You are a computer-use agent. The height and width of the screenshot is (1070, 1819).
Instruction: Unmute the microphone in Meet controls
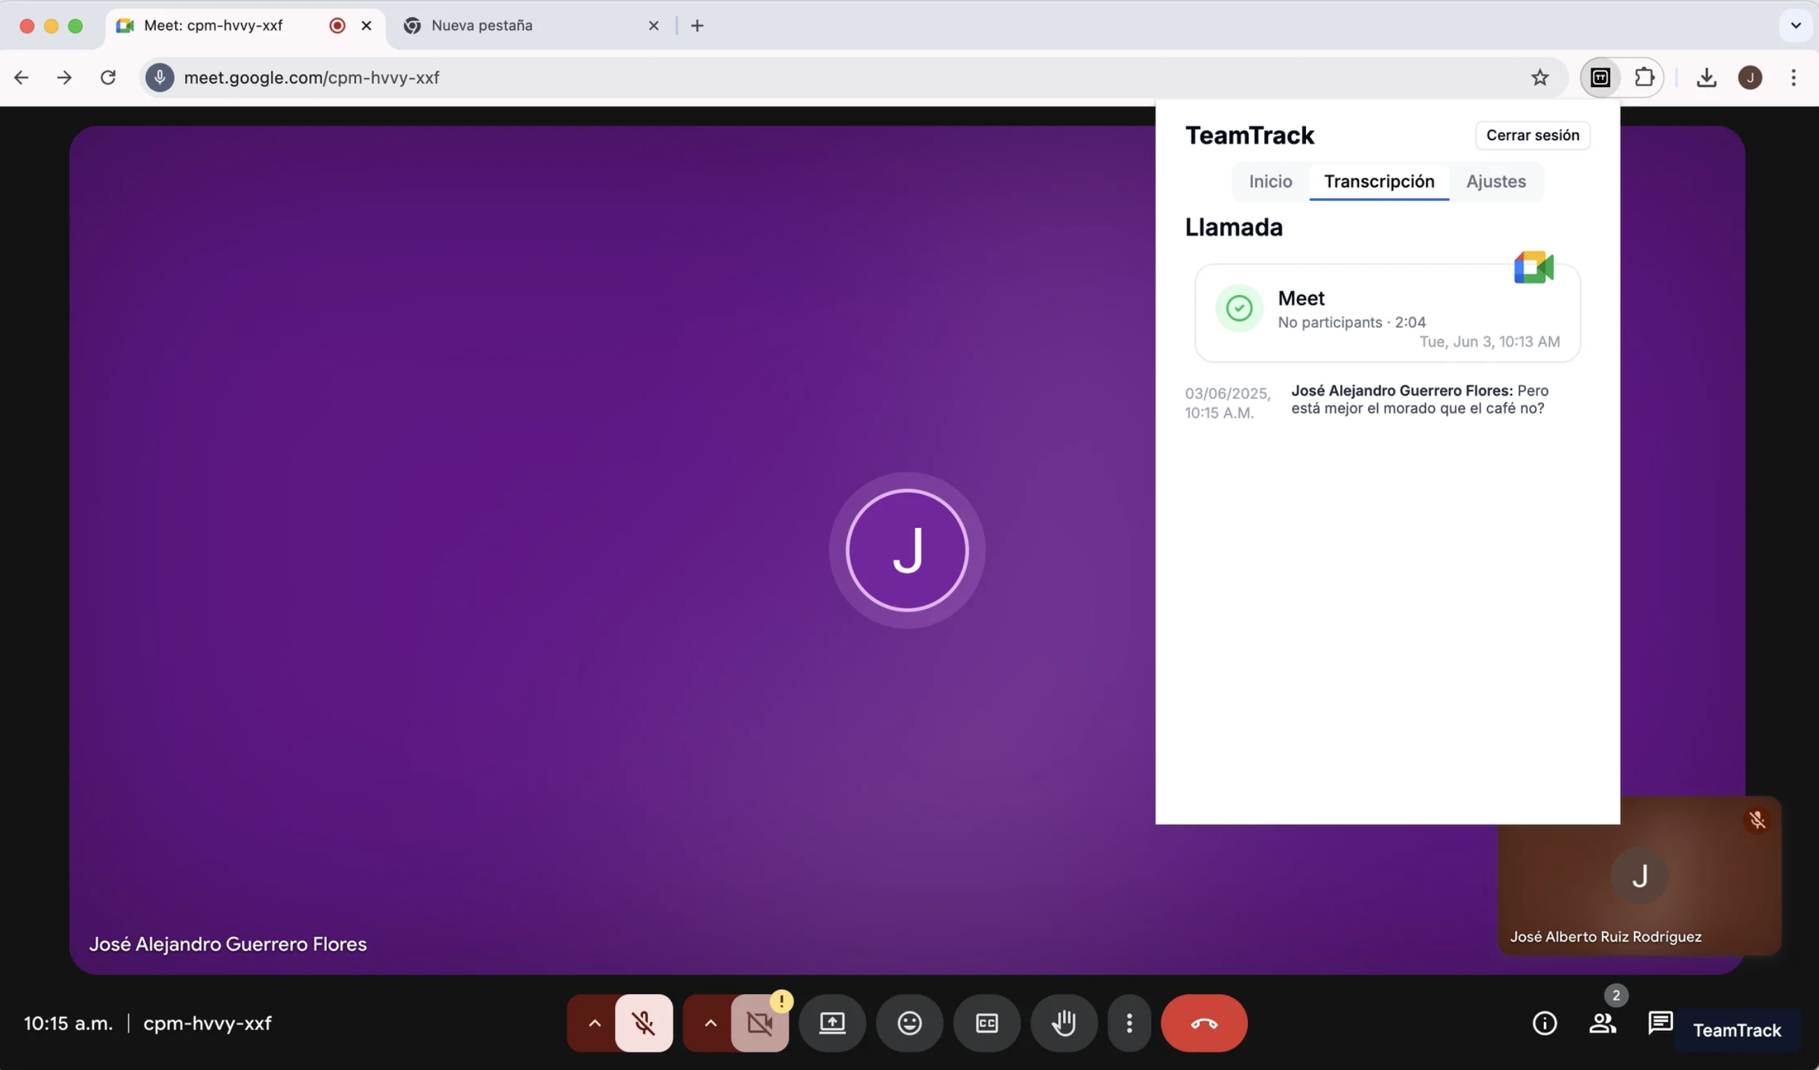[644, 1023]
